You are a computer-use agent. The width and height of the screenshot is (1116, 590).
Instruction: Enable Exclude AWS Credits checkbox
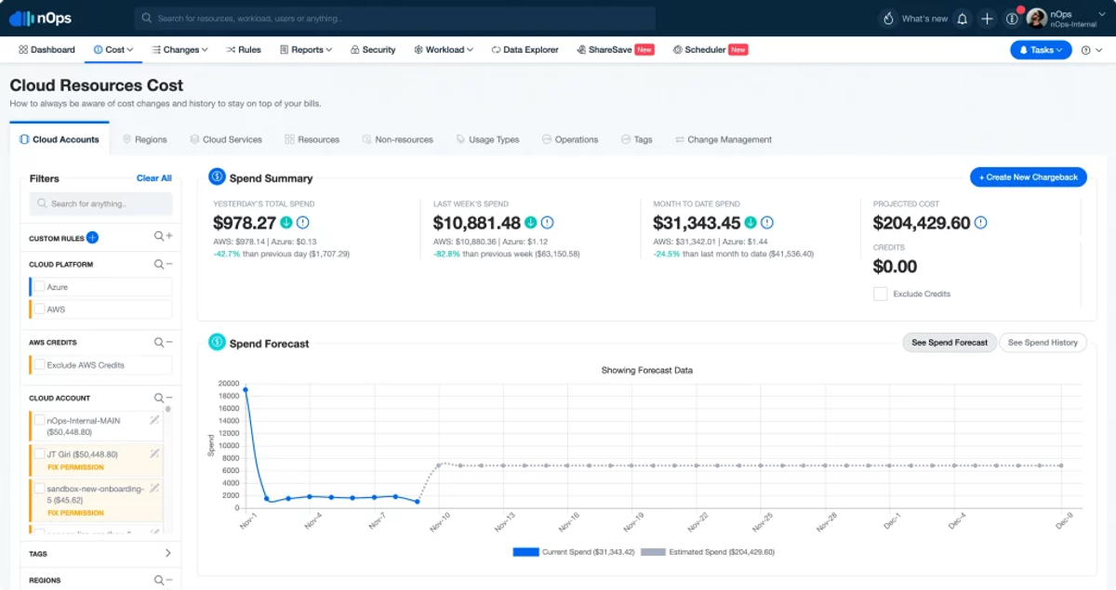[40, 365]
